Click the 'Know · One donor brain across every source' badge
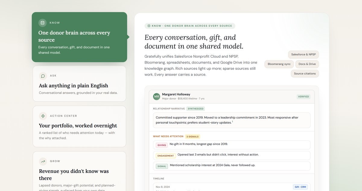362x191 pixels. [190, 26]
